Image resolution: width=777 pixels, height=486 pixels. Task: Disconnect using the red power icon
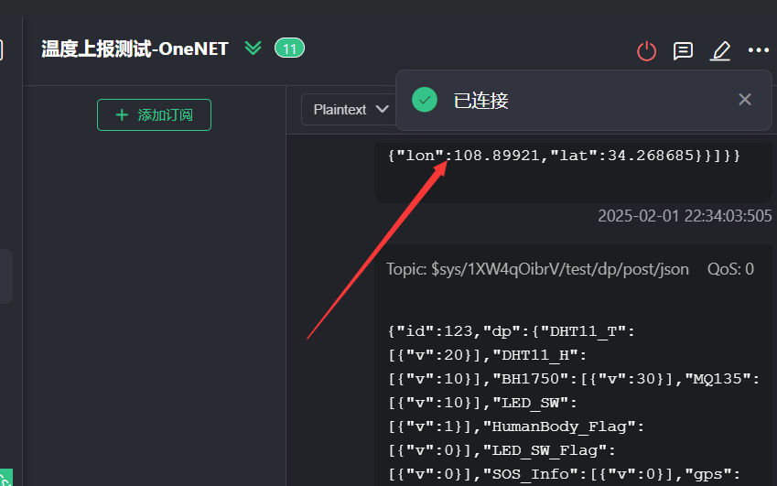pos(647,51)
